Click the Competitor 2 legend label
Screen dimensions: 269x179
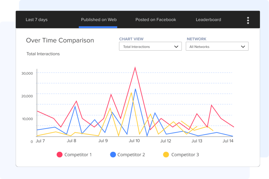pyautogui.click(x=131, y=155)
